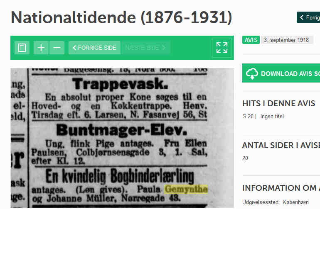Zoom out with the minus icon
Screen dimensions: 320x253
pyautogui.click(x=57, y=48)
